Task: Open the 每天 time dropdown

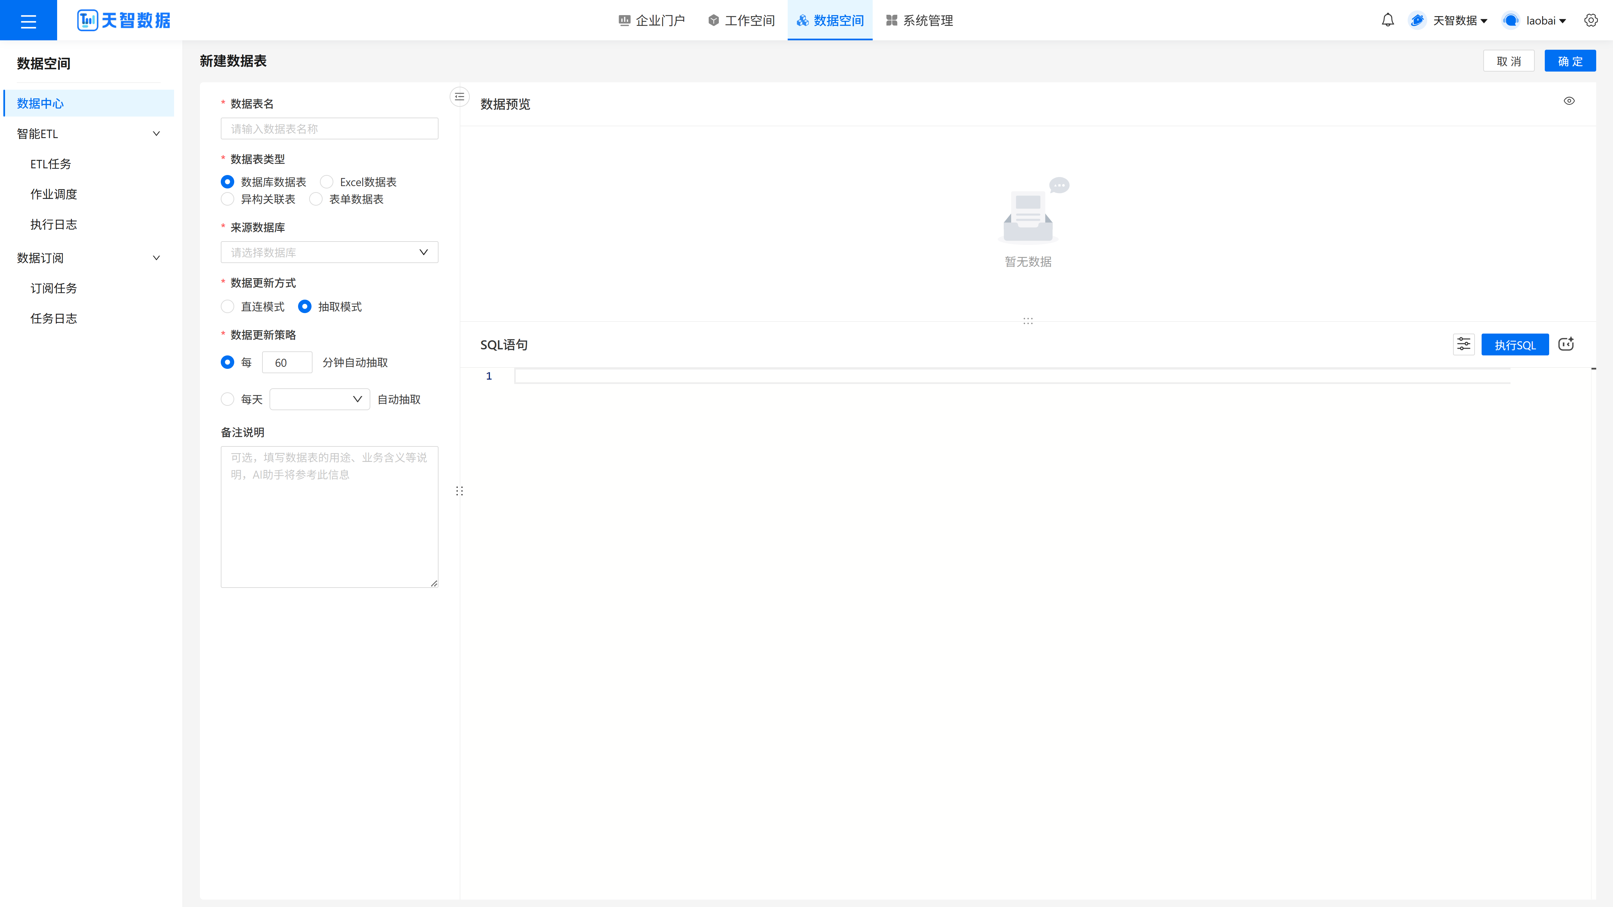Action: pos(319,399)
